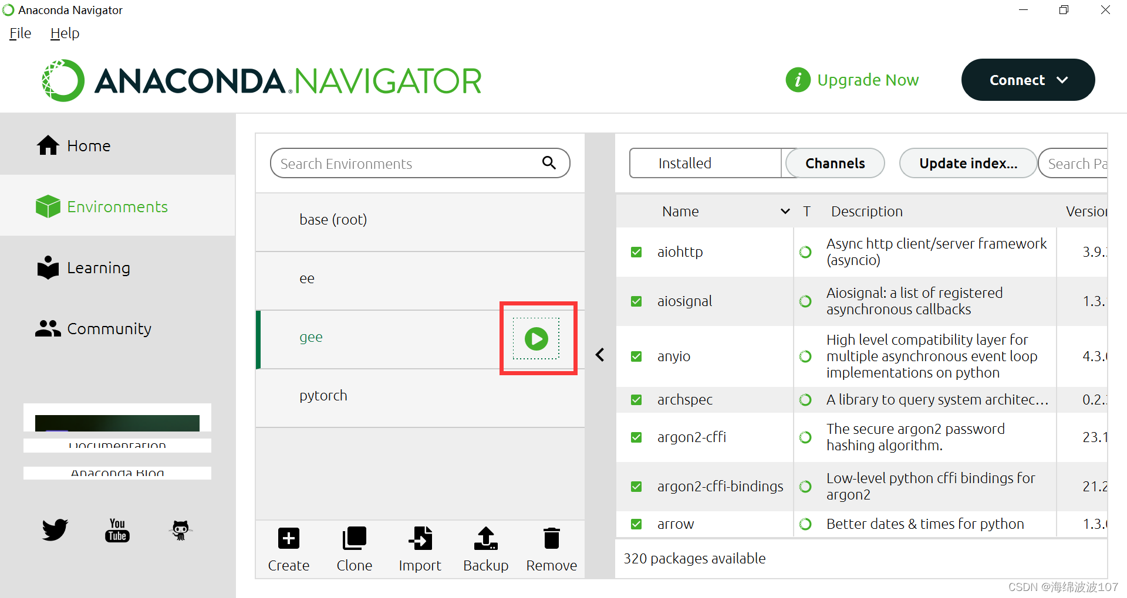Click the Description column header
Viewport: 1127px width, 598px height.
tap(866, 211)
